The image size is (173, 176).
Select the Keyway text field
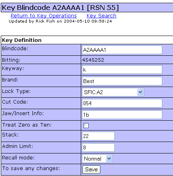(x=122, y=70)
